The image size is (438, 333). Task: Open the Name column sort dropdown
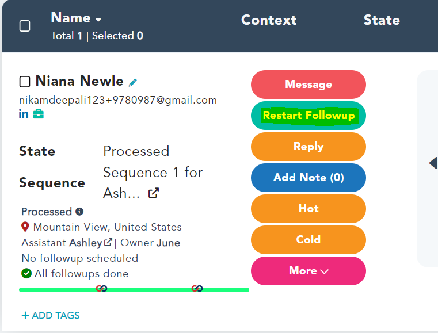tap(98, 20)
